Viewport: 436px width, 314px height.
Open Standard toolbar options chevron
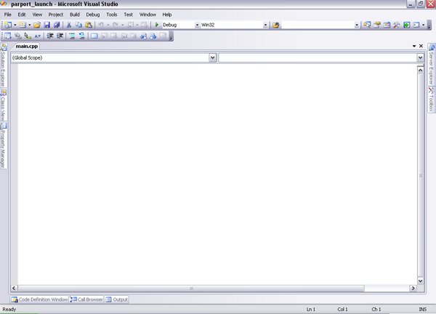429,26
